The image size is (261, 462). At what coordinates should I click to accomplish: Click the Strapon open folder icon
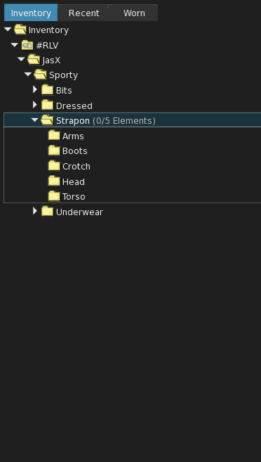47,120
